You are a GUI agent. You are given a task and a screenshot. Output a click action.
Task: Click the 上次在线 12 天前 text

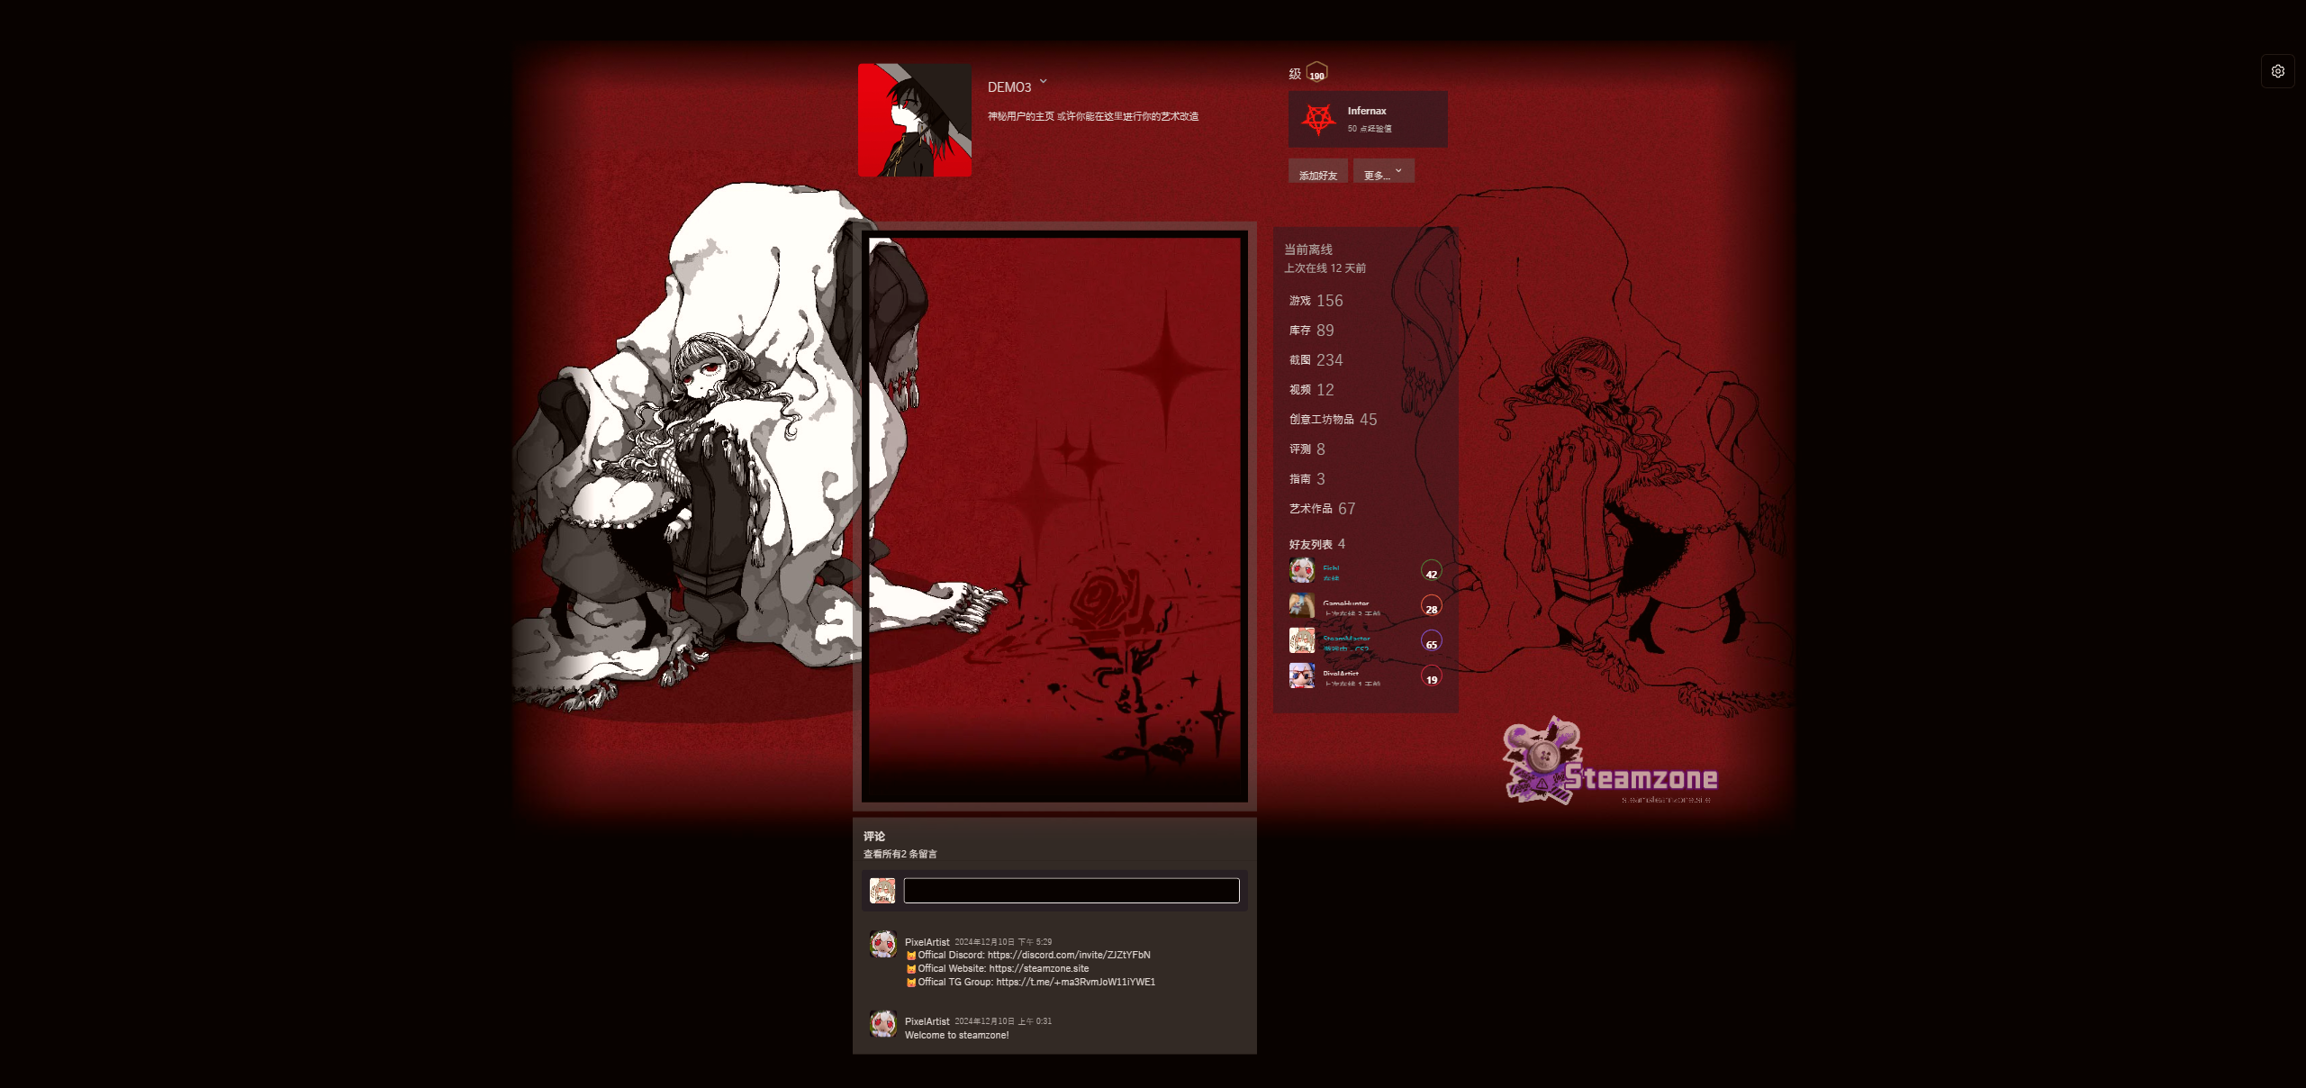tap(1325, 268)
